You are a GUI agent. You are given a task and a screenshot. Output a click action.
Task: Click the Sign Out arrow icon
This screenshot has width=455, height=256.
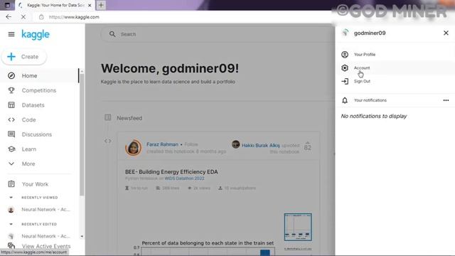tap(345, 81)
